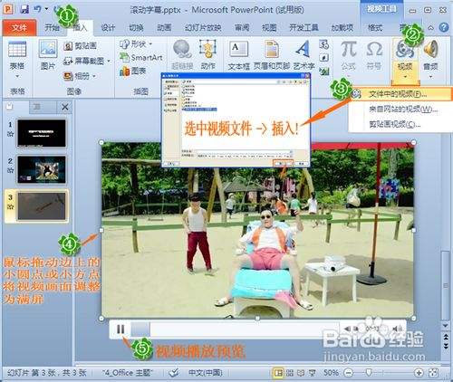Close the slide thumbnail pane with X
This screenshot has height=382, width=453.
tap(64, 107)
